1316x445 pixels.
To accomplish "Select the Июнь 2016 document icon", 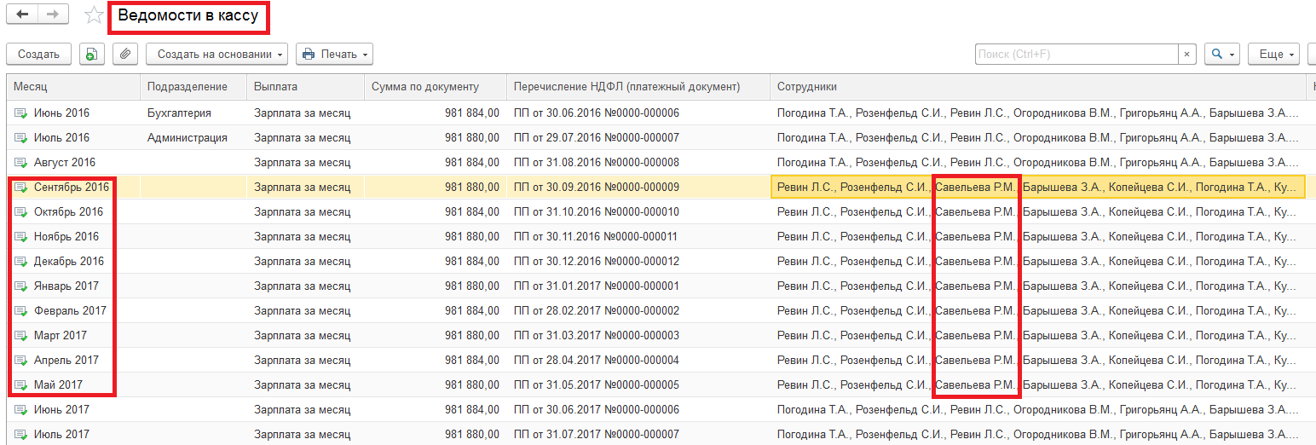I will coord(20,113).
